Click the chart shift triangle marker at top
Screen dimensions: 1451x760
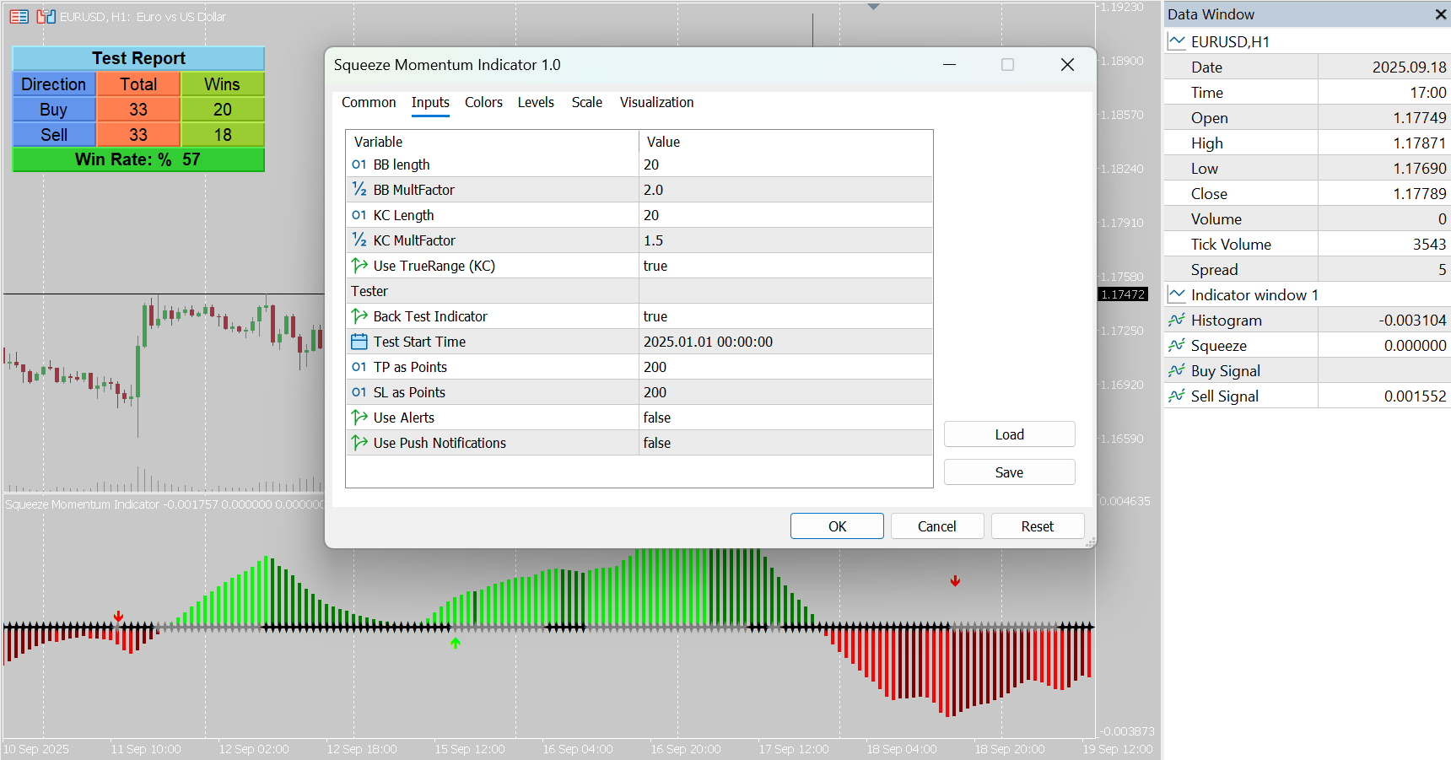pyautogui.click(x=874, y=7)
